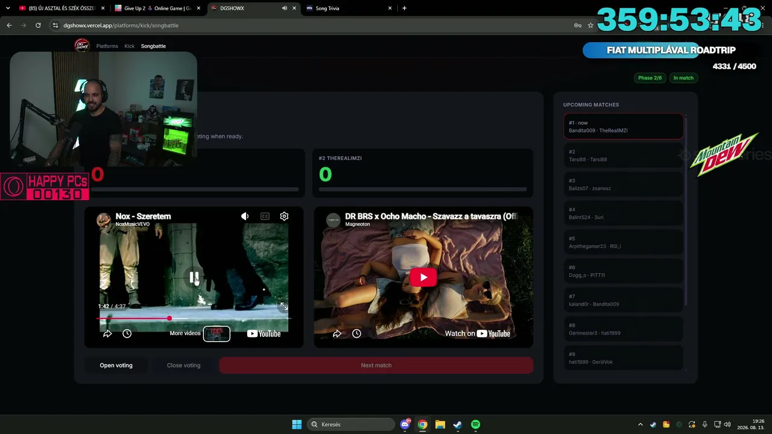Open the Nox - Szeretem video title
The image size is (772, 434).
pos(143,216)
